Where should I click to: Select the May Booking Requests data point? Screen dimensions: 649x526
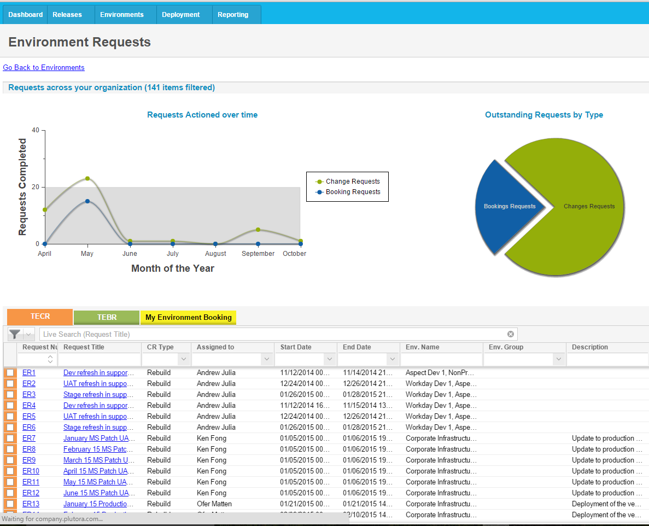coord(87,201)
